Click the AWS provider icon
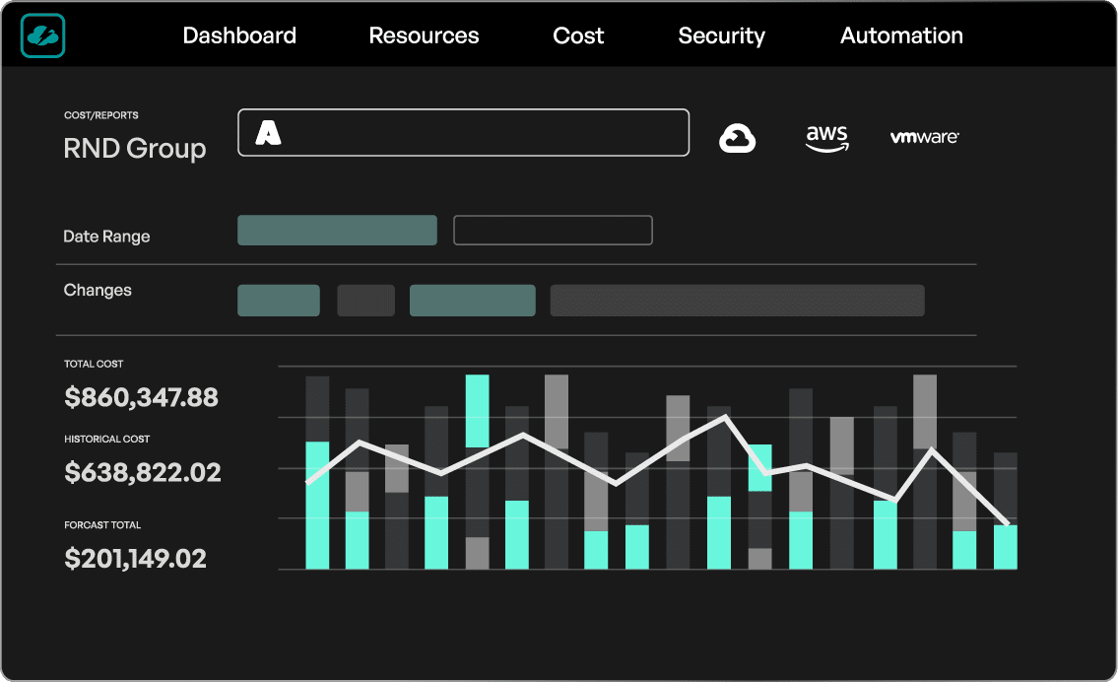The height and width of the screenshot is (682, 1118). [x=826, y=138]
